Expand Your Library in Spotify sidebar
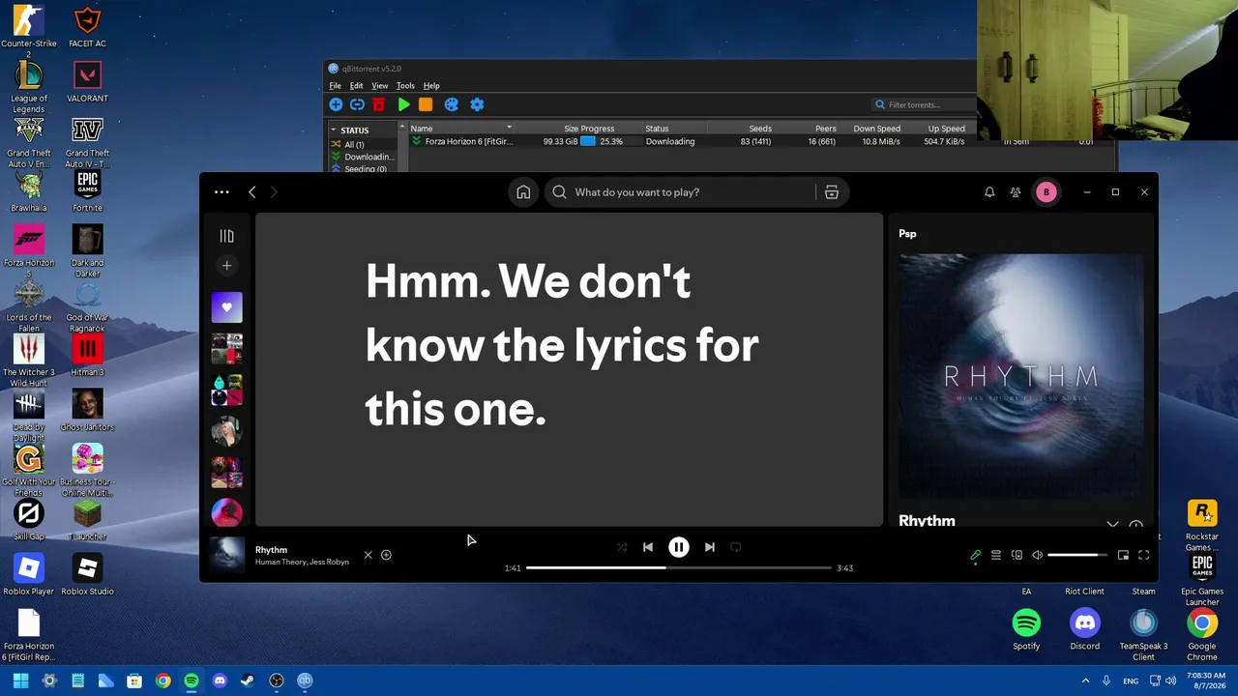The height and width of the screenshot is (696, 1238). tap(226, 236)
